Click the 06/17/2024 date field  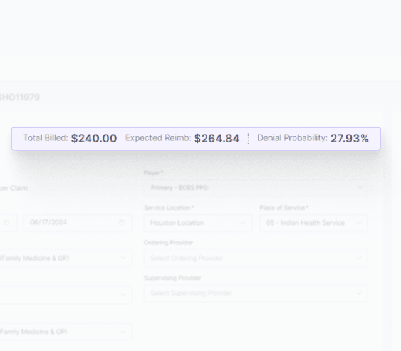pyautogui.click(x=69, y=223)
